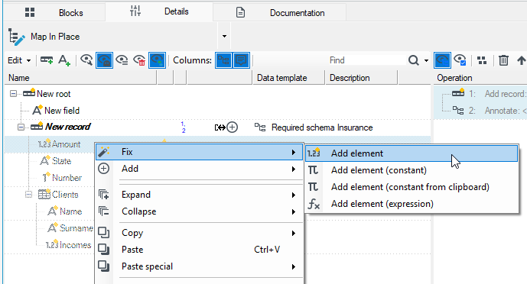Toggle the Data template column button

click(223, 60)
